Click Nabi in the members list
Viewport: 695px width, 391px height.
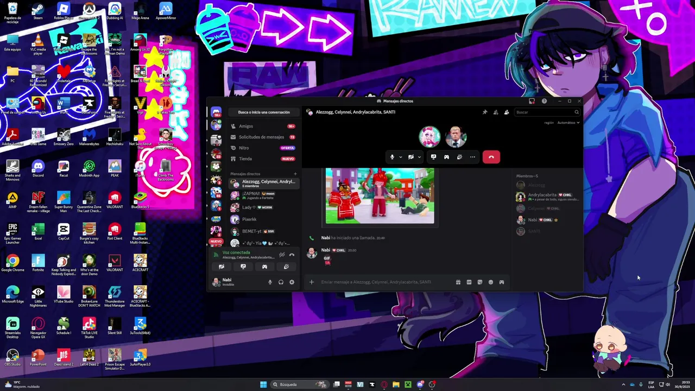pyautogui.click(x=547, y=220)
